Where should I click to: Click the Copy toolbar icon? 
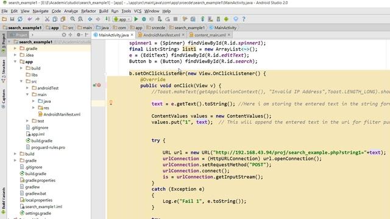click(55, 19)
